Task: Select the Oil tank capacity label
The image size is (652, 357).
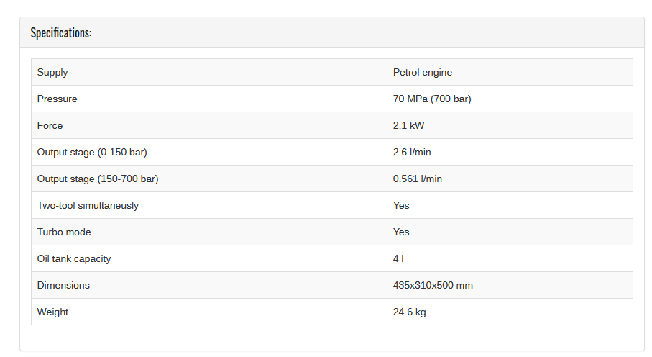Action: (x=74, y=259)
